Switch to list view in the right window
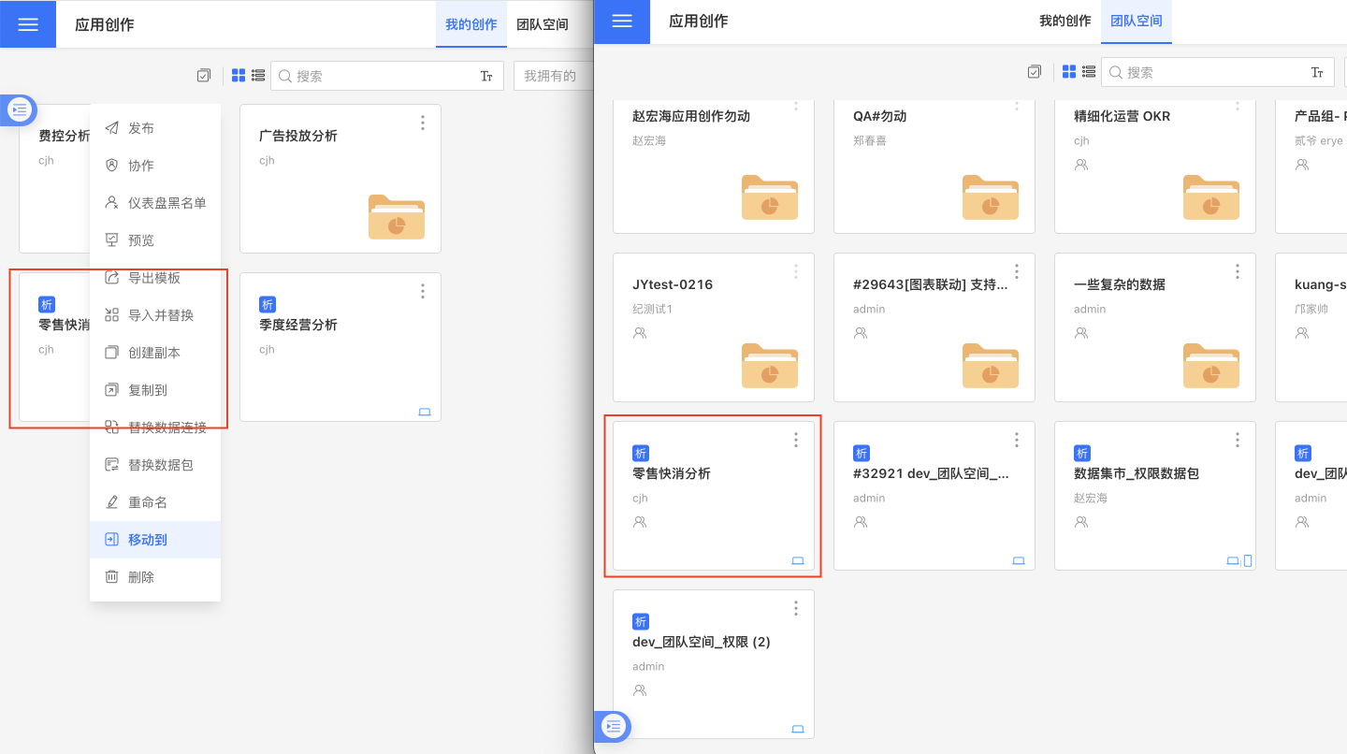 [1088, 72]
